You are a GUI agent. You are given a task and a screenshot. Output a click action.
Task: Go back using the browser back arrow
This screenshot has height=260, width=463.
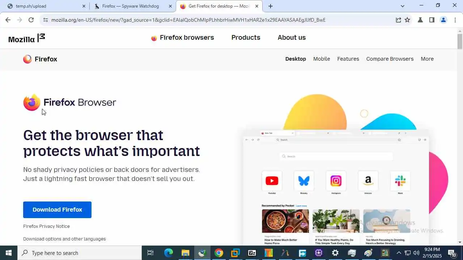[8, 20]
